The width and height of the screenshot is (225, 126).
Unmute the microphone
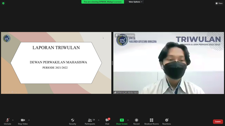7,121
